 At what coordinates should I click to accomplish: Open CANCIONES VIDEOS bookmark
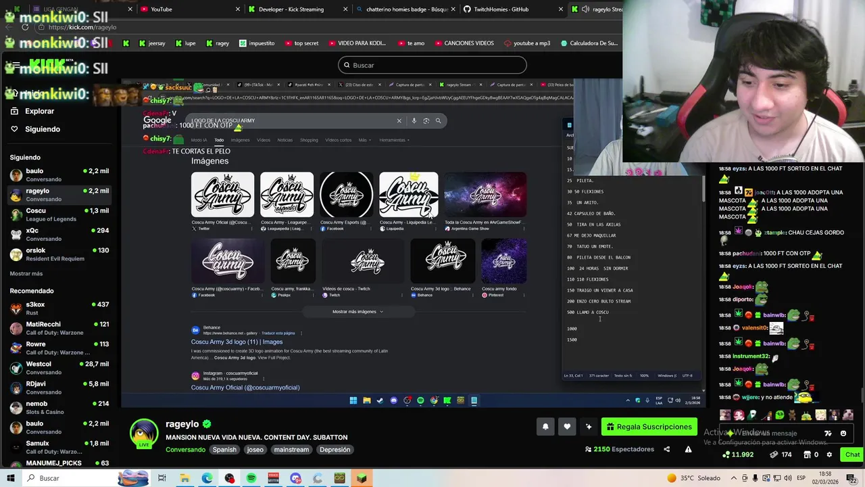(x=464, y=43)
